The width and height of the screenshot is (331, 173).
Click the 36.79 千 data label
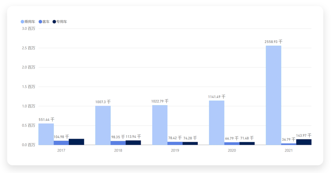click(288, 140)
